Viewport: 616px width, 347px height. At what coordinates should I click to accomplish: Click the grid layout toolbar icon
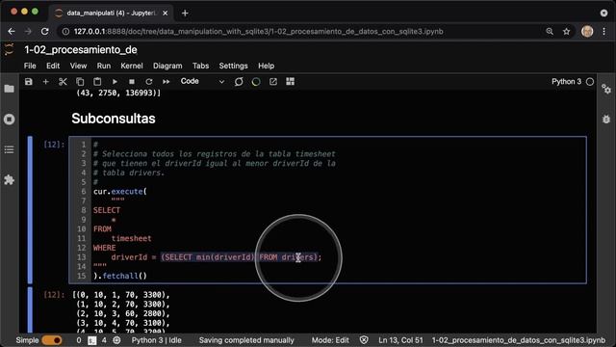click(291, 81)
